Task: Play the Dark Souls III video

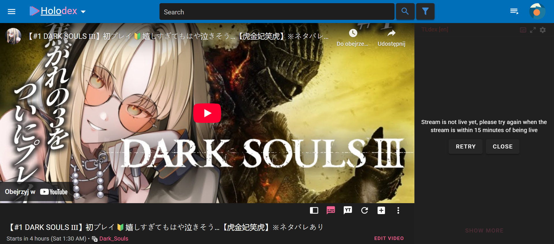Action: [x=207, y=113]
